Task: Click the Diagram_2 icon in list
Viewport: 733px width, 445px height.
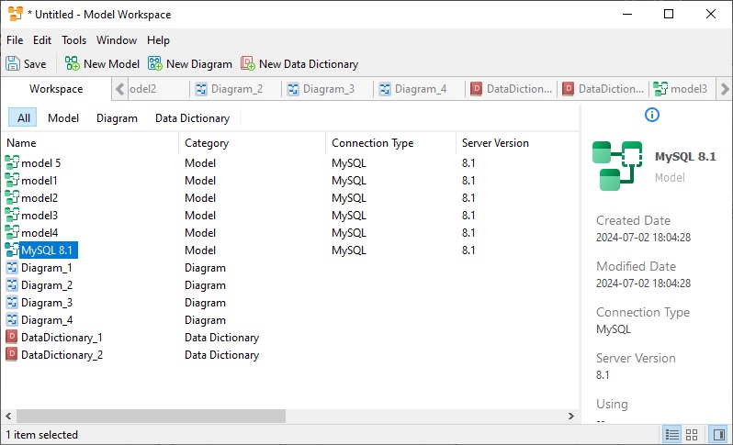Action: coord(12,284)
